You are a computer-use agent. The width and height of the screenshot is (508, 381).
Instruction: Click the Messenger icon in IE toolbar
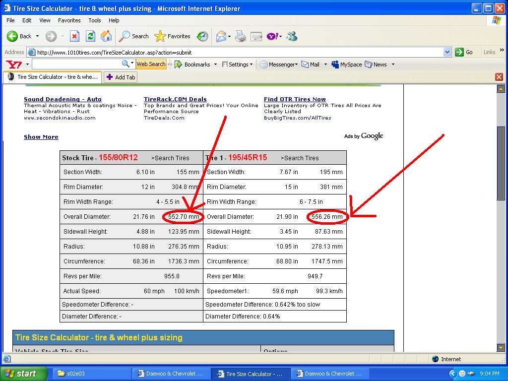[x=292, y=36]
